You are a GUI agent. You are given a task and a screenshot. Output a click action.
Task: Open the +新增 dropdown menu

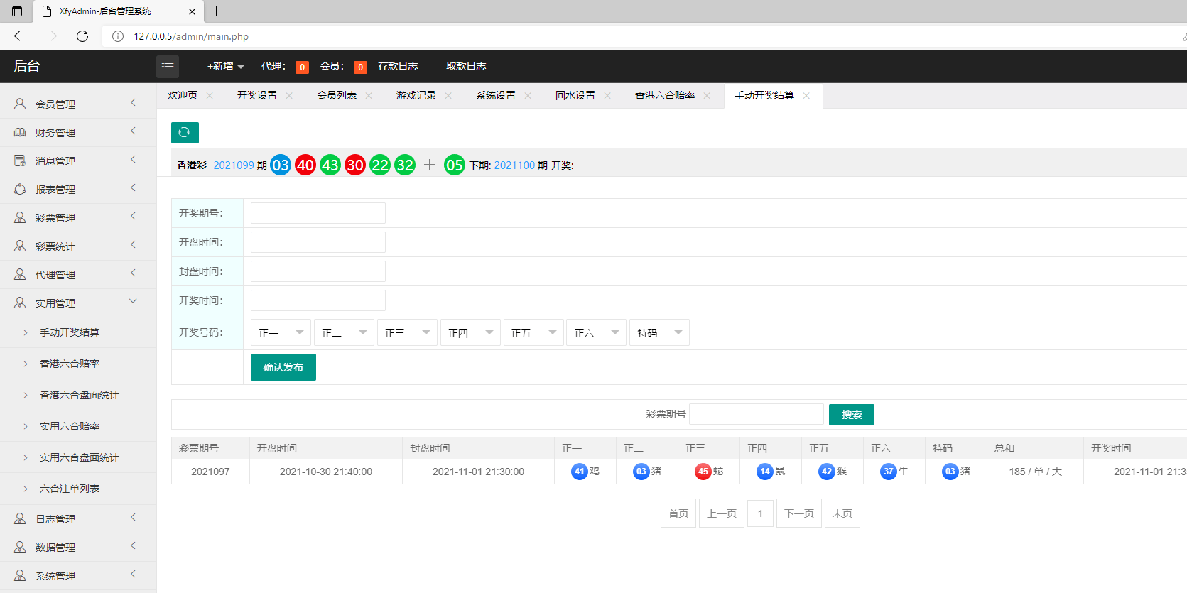(x=226, y=66)
